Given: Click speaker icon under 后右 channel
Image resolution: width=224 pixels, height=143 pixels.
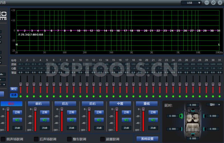Looking at the screenshot, I should (x=99, y=120).
